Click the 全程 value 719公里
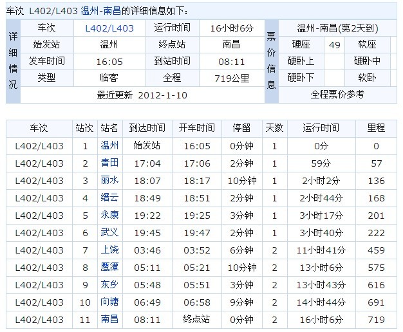The width and height of the screenshot is (403, 332). [x=232, y=78]
